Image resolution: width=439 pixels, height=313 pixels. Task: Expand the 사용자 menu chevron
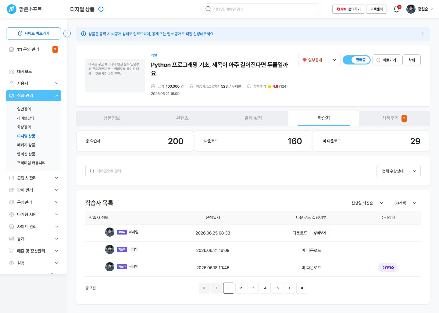57,83
